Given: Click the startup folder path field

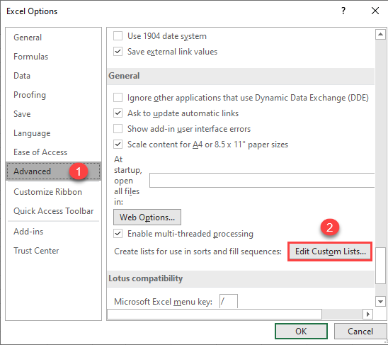Looking at the screenshot, I should [x=262, y=181].
